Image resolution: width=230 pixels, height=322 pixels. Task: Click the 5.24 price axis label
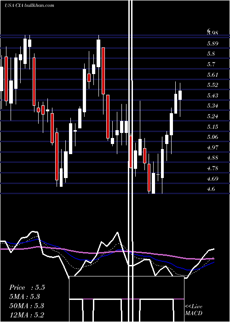pyautogui.click(x=213, y=116)
